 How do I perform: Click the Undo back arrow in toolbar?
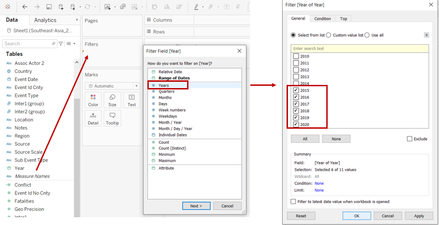pos(25,7)
